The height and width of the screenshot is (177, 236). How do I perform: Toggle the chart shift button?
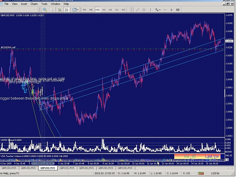click(x=66, y=10)
